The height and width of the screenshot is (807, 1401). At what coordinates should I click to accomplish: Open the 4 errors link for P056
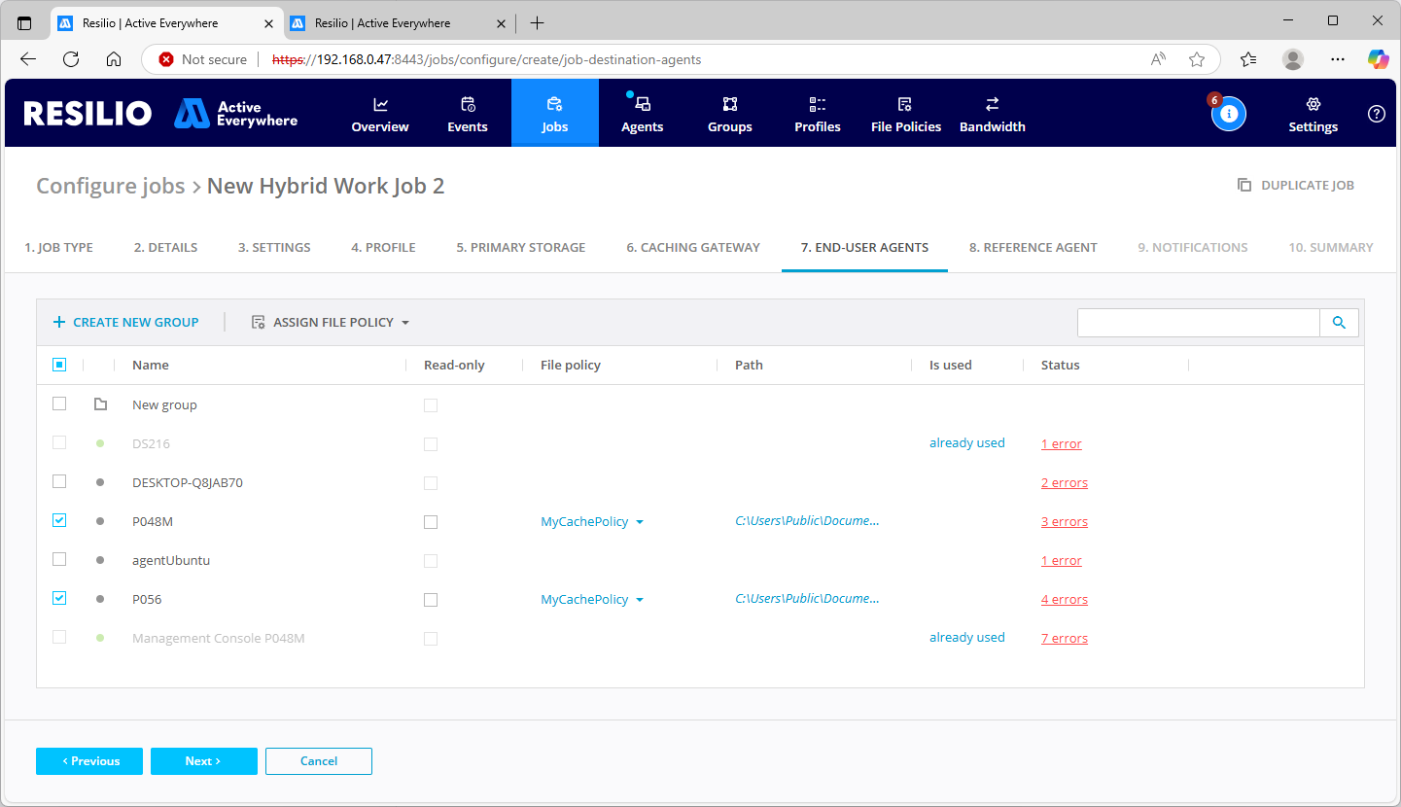point(1064,599)
